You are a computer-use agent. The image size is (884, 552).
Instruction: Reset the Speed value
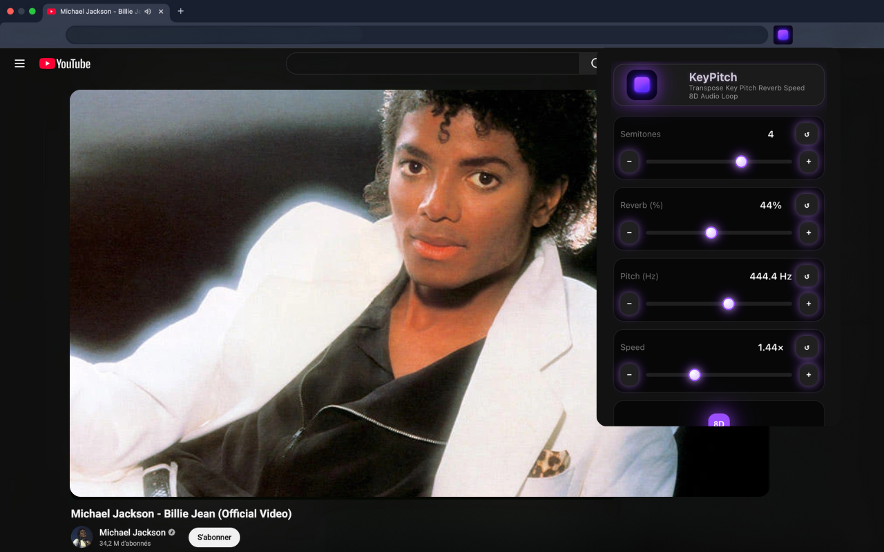tap(807, 347)
